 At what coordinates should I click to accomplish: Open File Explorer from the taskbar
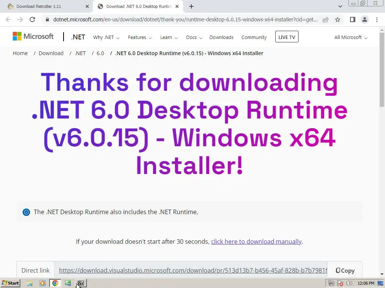pyautogui.click(x=30, y=283)
